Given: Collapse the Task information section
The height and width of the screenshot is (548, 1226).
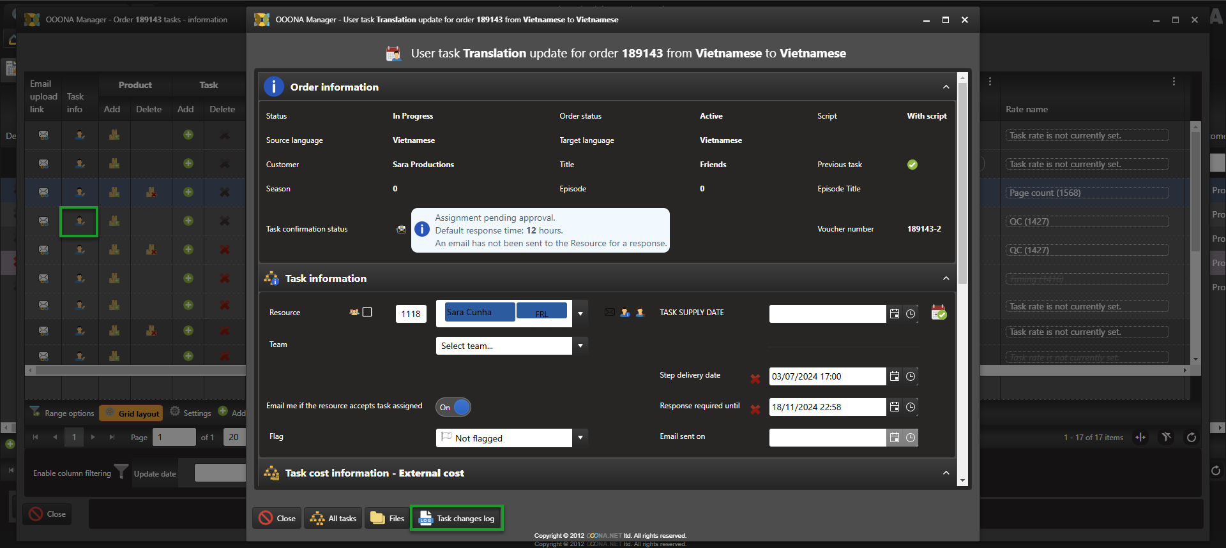Looking at the screenshot, I should click(946, 278).
